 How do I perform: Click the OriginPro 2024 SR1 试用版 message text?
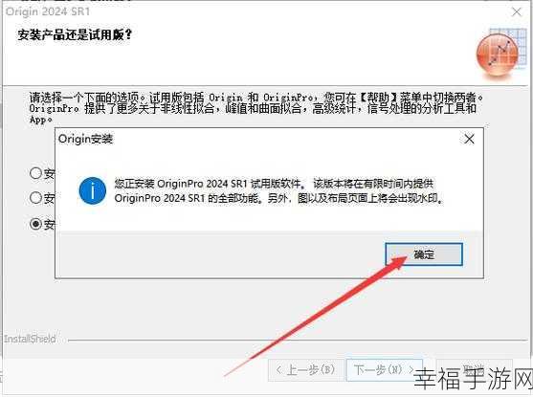coord(279,190)
